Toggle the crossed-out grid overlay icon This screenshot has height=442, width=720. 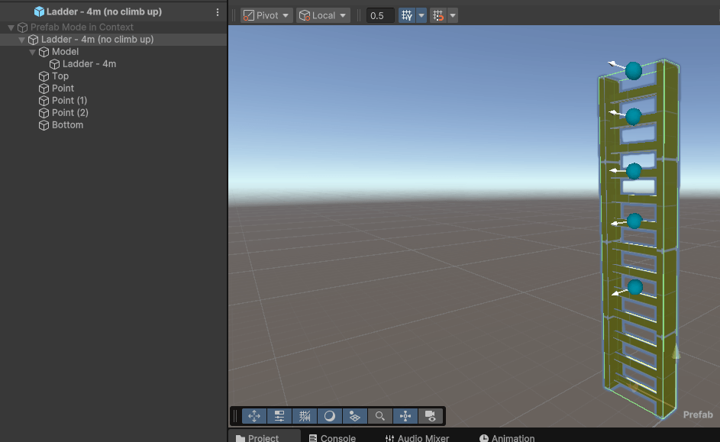305,416
